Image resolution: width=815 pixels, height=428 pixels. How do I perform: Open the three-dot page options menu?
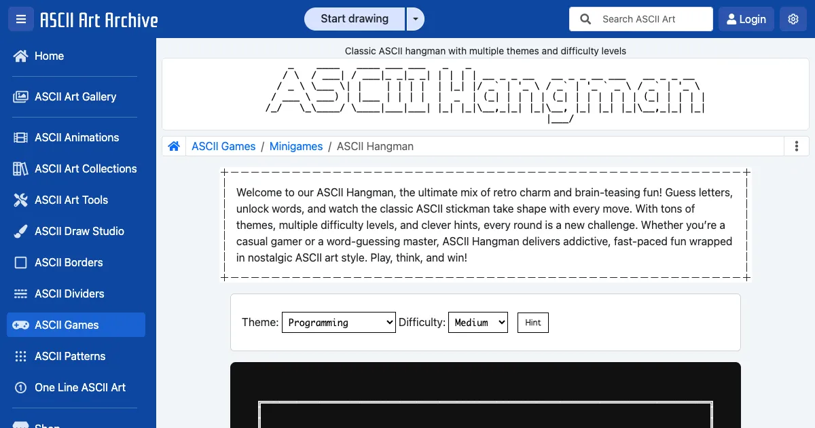[796, 146]
